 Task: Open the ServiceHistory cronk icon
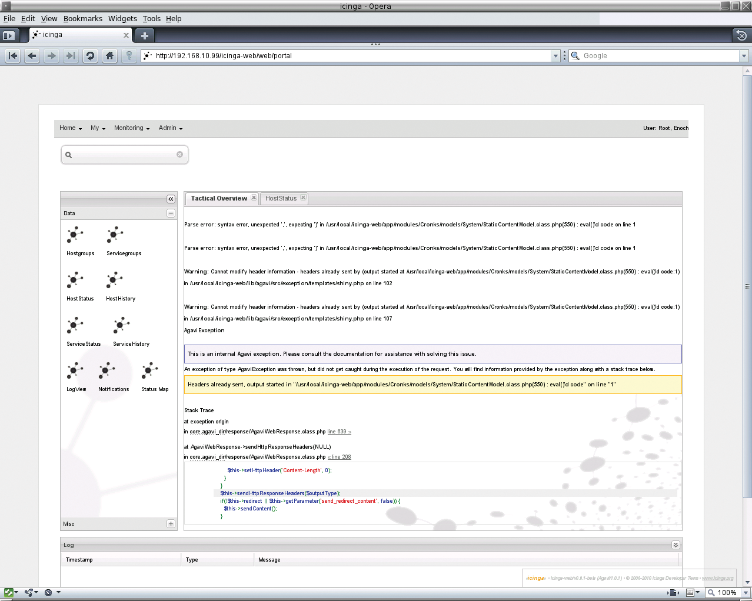(121, 325)
